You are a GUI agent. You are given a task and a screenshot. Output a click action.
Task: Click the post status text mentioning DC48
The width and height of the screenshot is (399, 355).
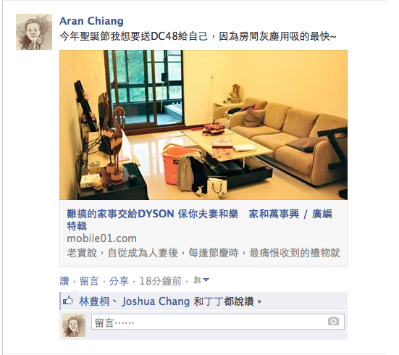(198, 36)
